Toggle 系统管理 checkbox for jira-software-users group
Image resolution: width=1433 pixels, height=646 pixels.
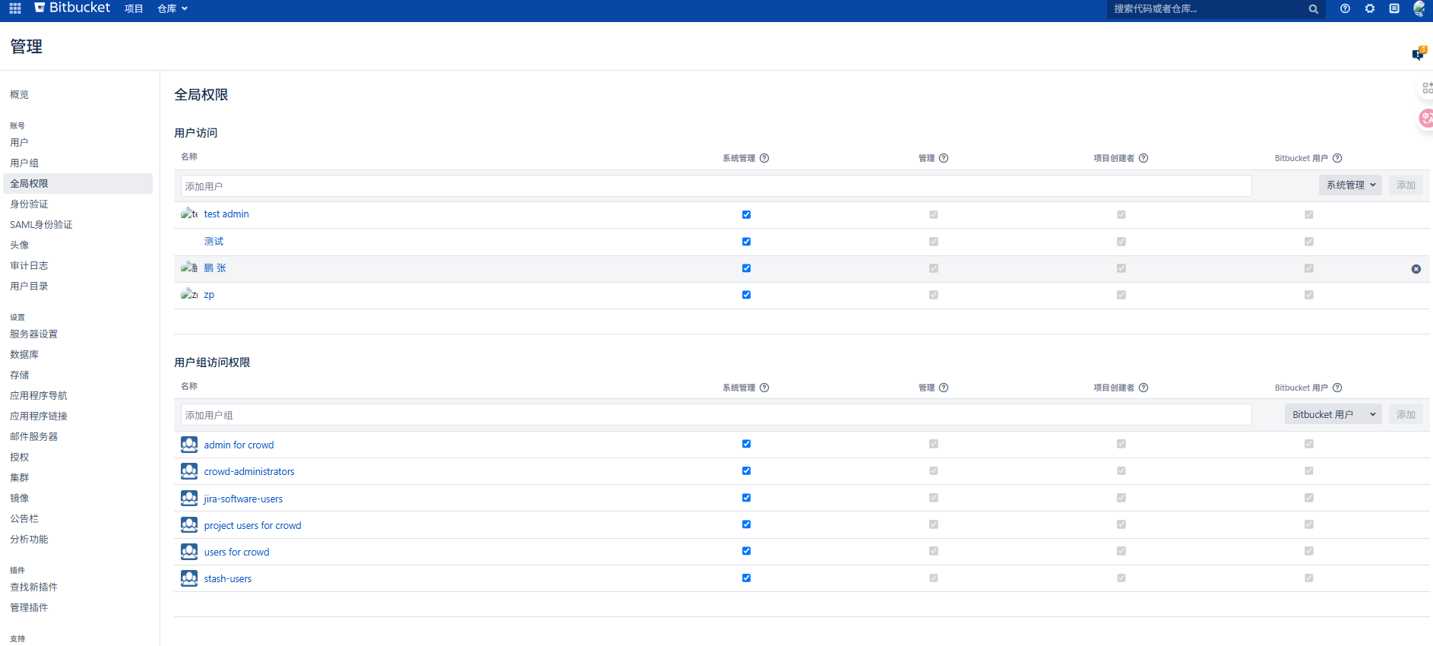(x=746, y=498)
